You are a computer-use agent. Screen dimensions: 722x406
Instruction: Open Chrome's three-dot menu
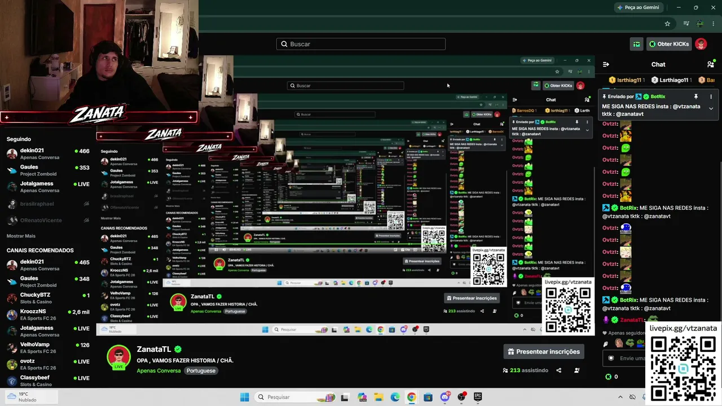pyautogui.click(x=713, y=24)
